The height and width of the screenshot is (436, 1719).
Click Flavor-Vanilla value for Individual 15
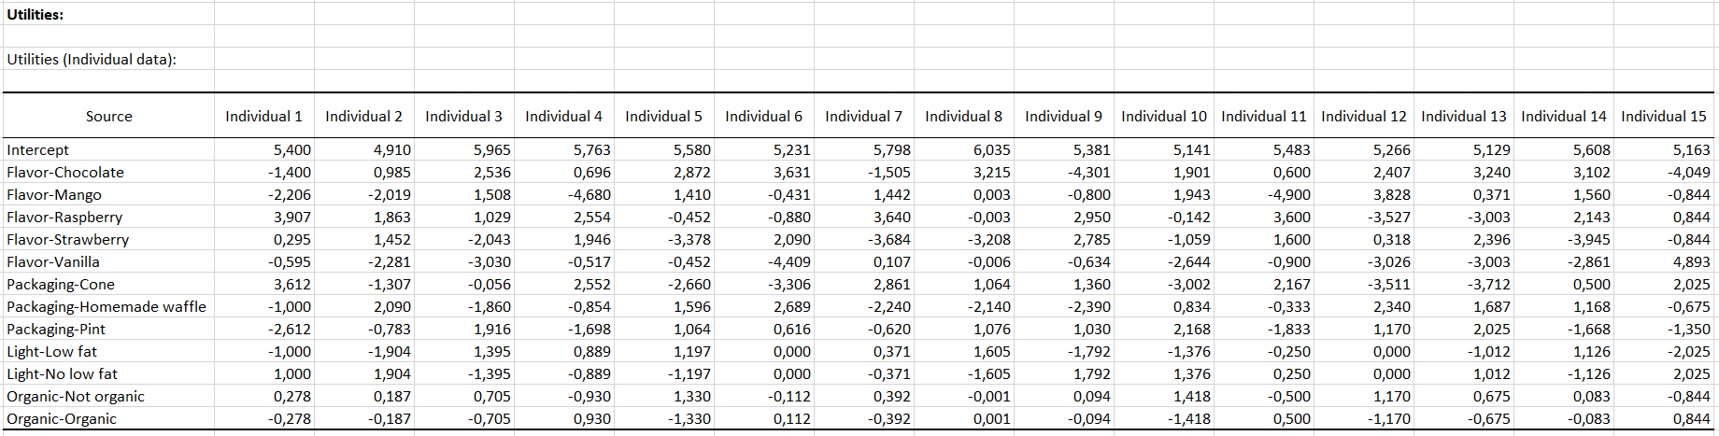pos(1691,262)
